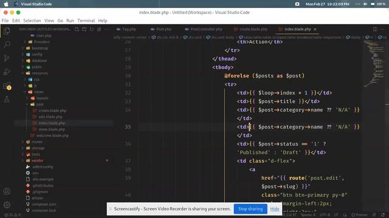Open the Manage gear icon
The height and width of the screenshot is (218, 389).
(7, 205)
